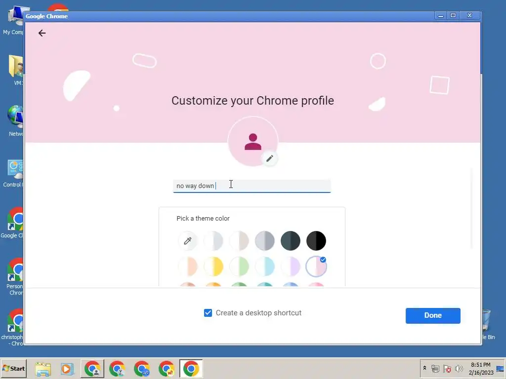Switch to second Chrome taskbar window
This screenshot has width=506, height=379.
pyautogui.click(x=117, y=369)
